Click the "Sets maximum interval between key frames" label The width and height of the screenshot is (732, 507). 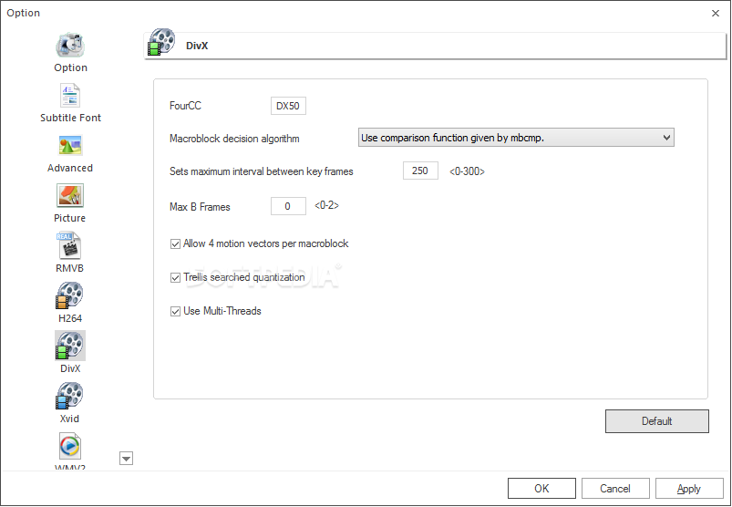pyautogui.click(x=261, y=171)
